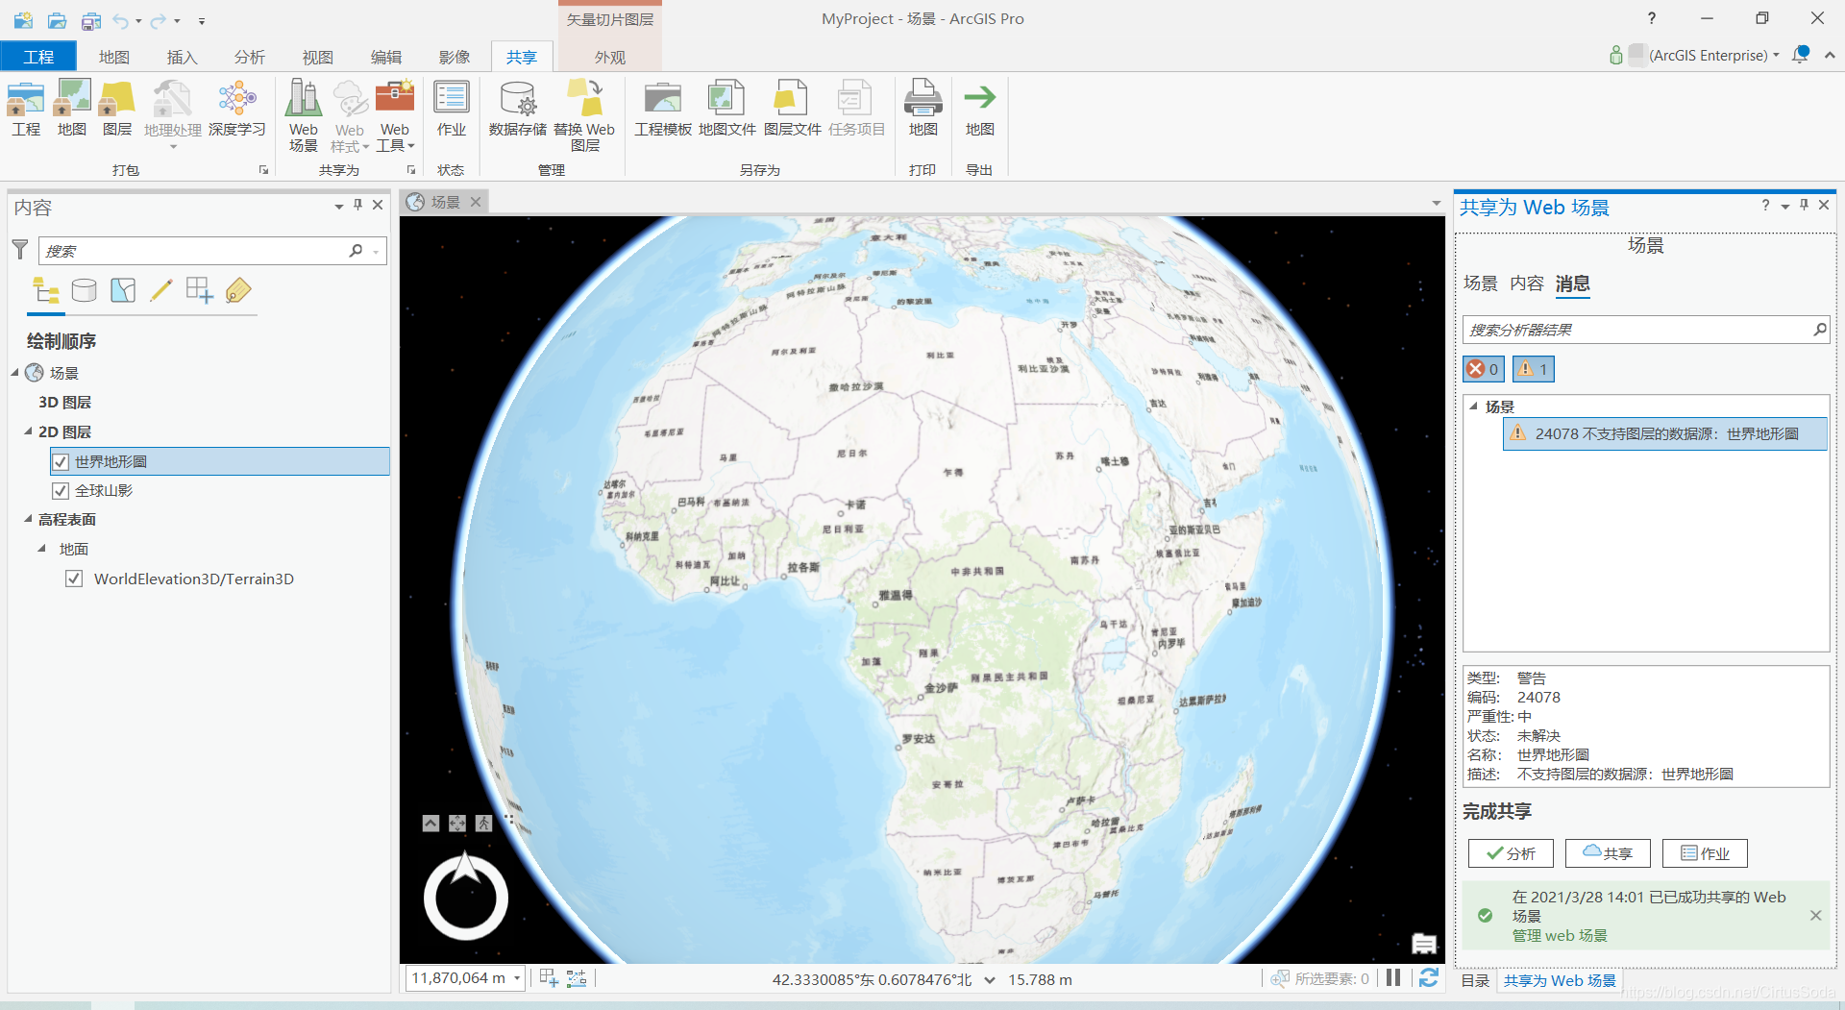
Task: Open the scale 11,870,064 m dropdown
Action: click(x=517, y=978)
